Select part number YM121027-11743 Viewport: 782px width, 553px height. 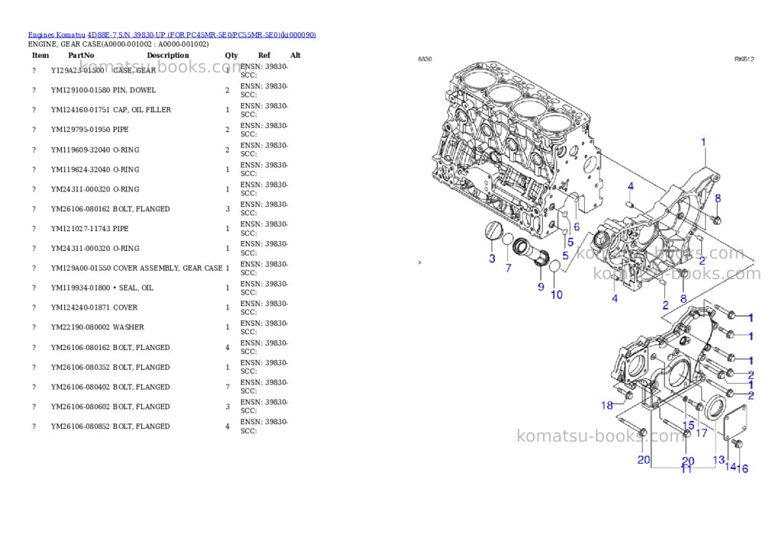click(80, 229)
